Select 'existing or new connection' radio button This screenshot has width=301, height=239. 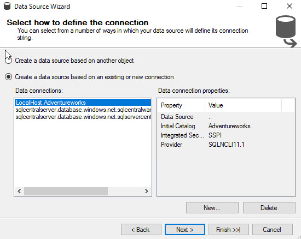tap(8, 77)
